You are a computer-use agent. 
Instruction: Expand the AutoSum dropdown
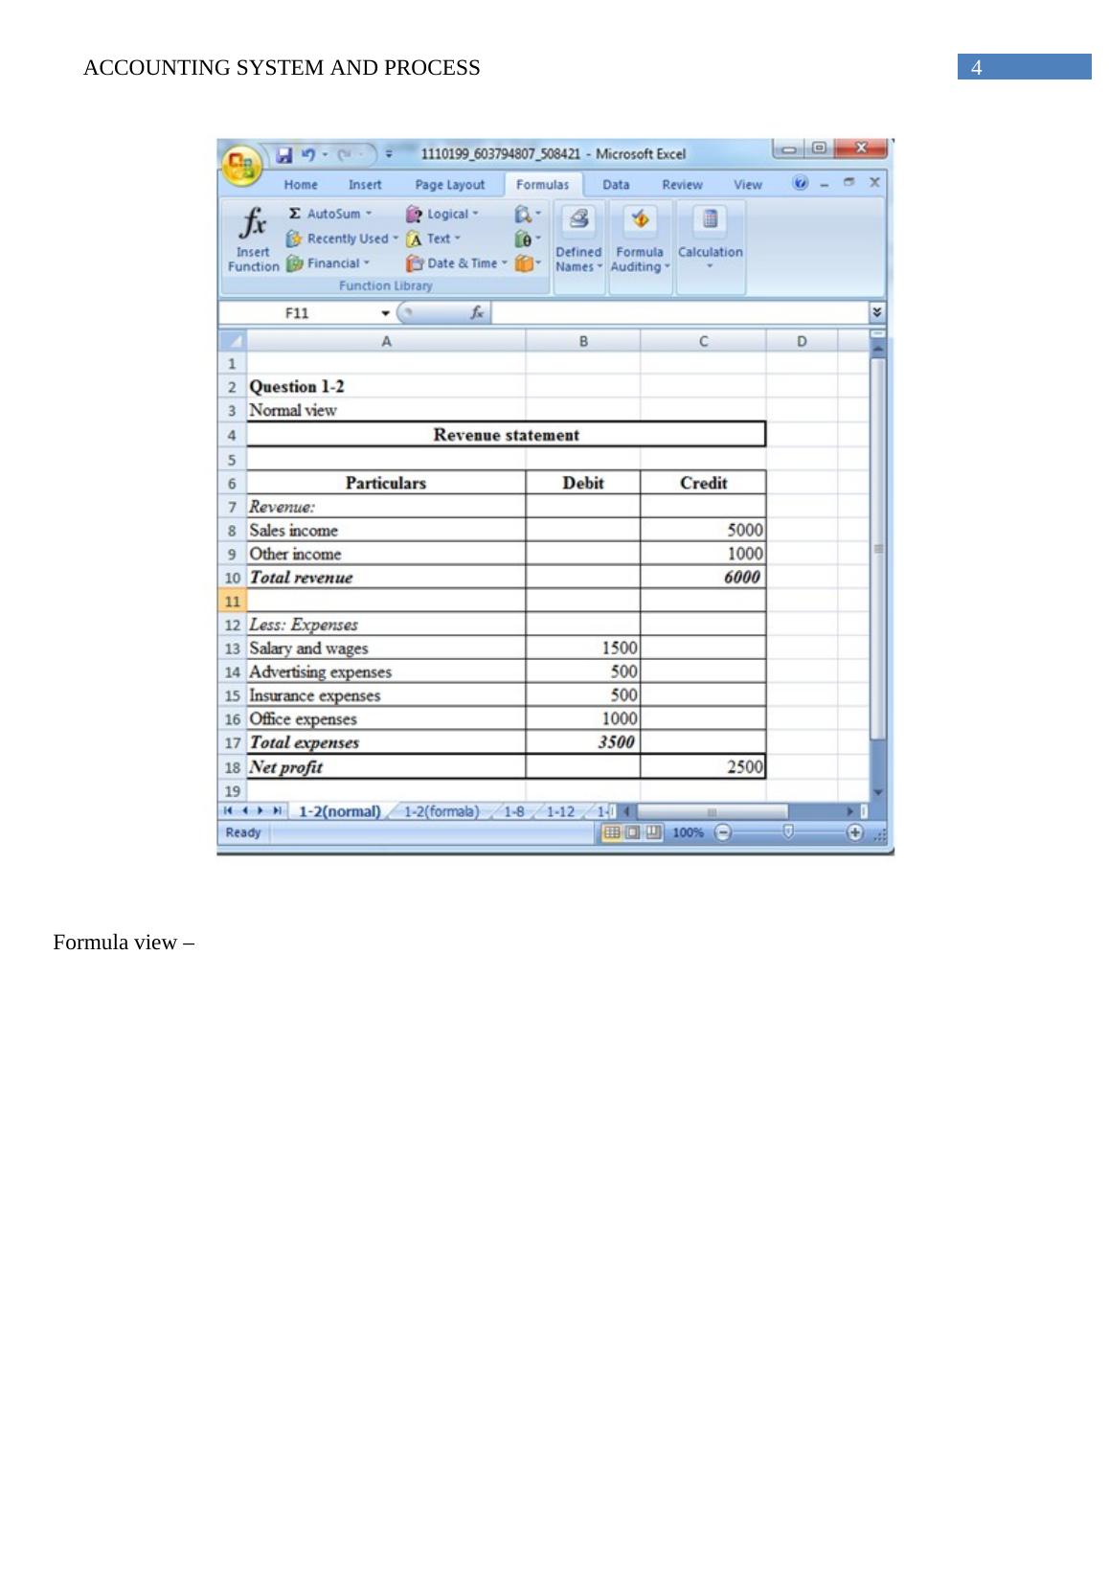[369, 214]
